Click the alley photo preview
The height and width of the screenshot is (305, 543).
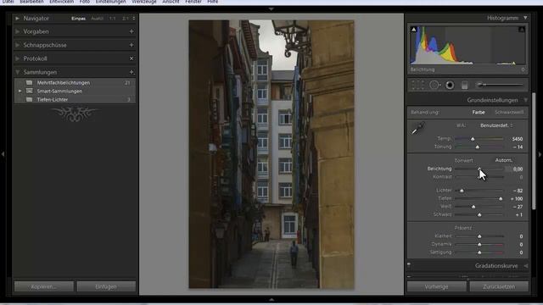tap(271, 154)
